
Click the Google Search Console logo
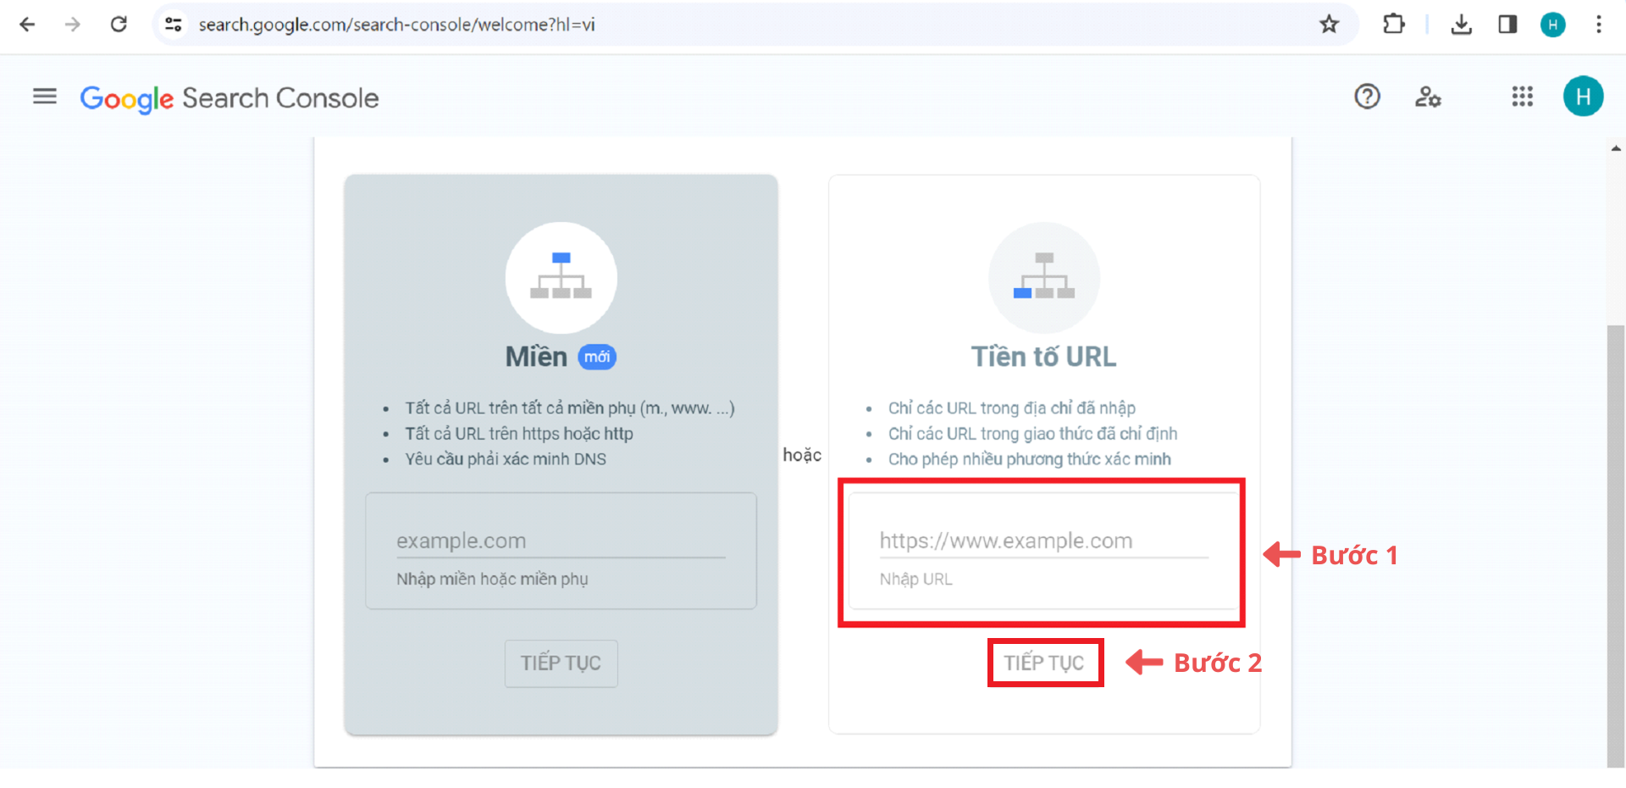point(230,98)
